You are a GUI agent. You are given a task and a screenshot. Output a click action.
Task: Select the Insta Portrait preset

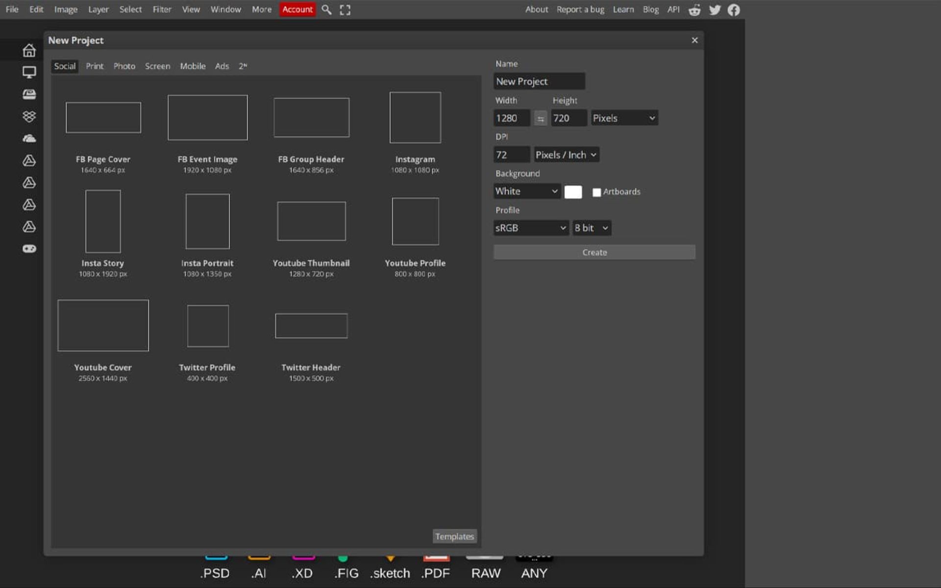207,234
